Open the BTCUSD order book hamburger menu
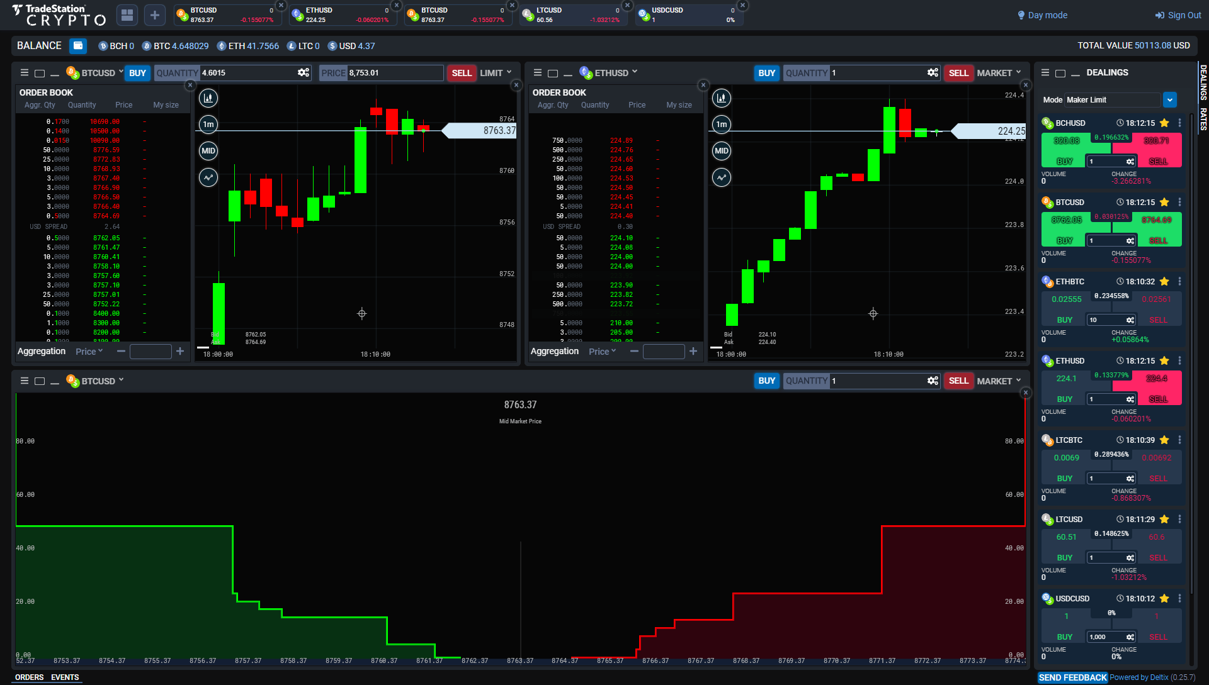The width and height of the screenshot is (1209, 685). (25, 72)
